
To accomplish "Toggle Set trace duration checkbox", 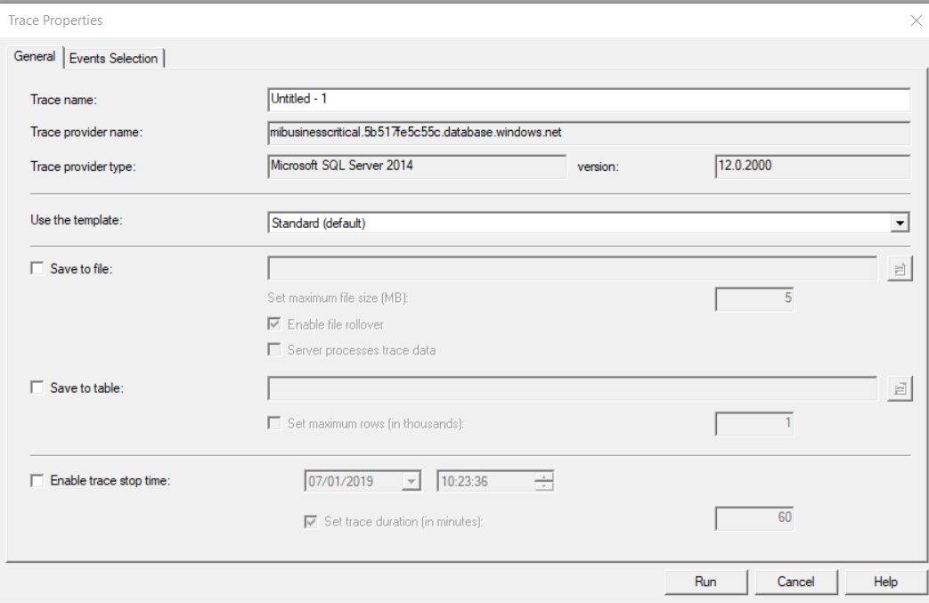I will [x=312, y=521].
